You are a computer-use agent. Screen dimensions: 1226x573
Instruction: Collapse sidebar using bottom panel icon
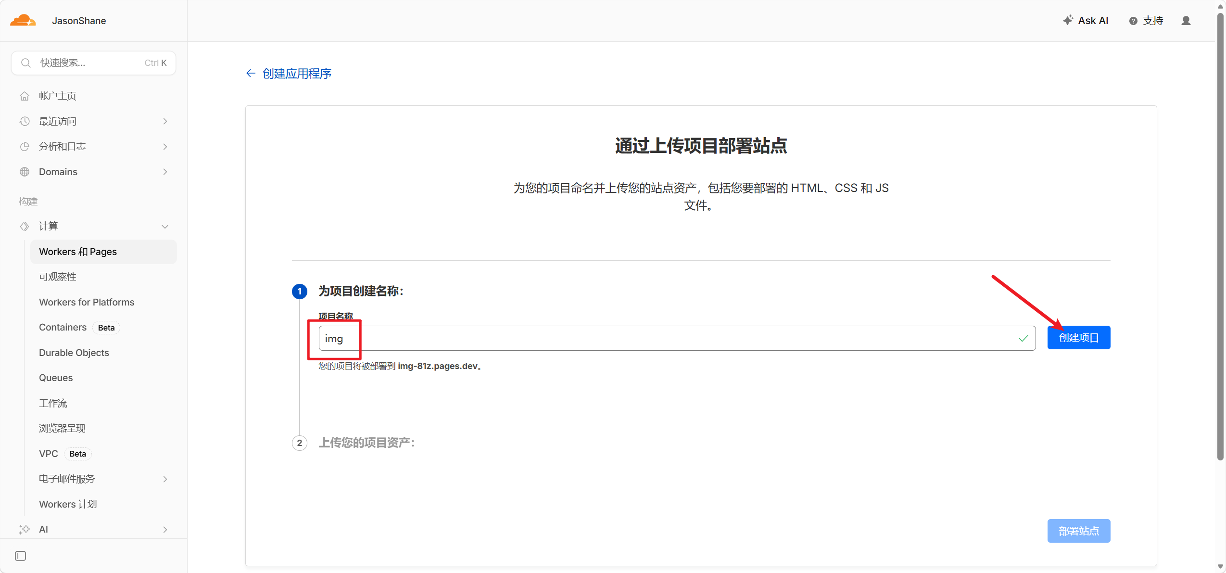point(20,556)
